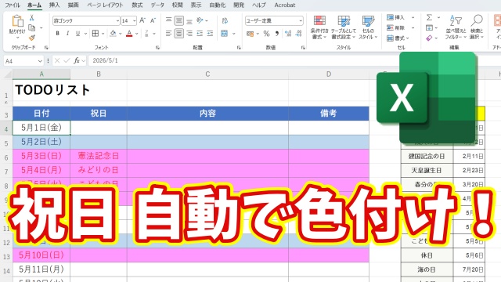Viewport: 501px width, 282px height.
Task: Switch to the Acrobat tab
Action: (x=285, y=5)
